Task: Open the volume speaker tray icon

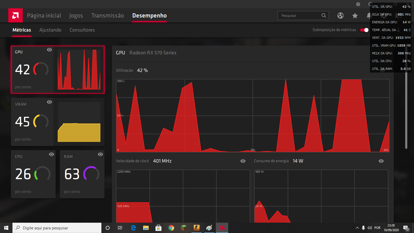Action: click(370, 228)
